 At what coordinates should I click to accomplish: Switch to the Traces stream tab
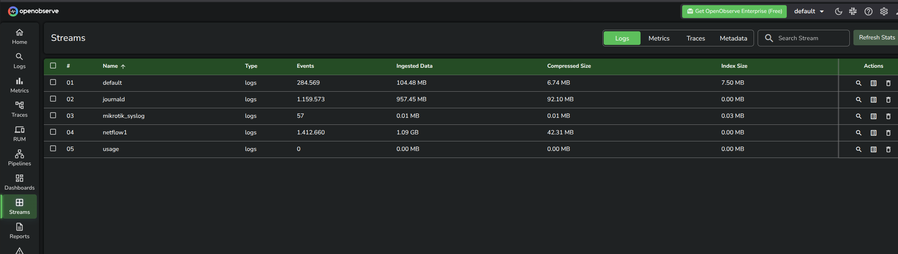point(696,38)
